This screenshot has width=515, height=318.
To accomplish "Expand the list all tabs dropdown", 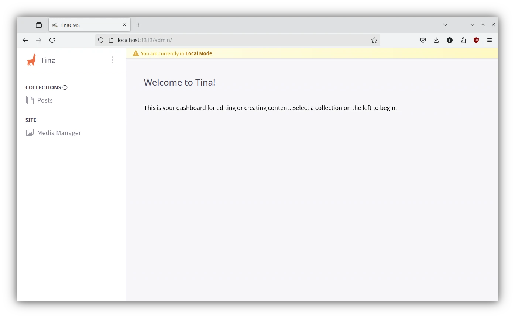I will tap(445, 25).
